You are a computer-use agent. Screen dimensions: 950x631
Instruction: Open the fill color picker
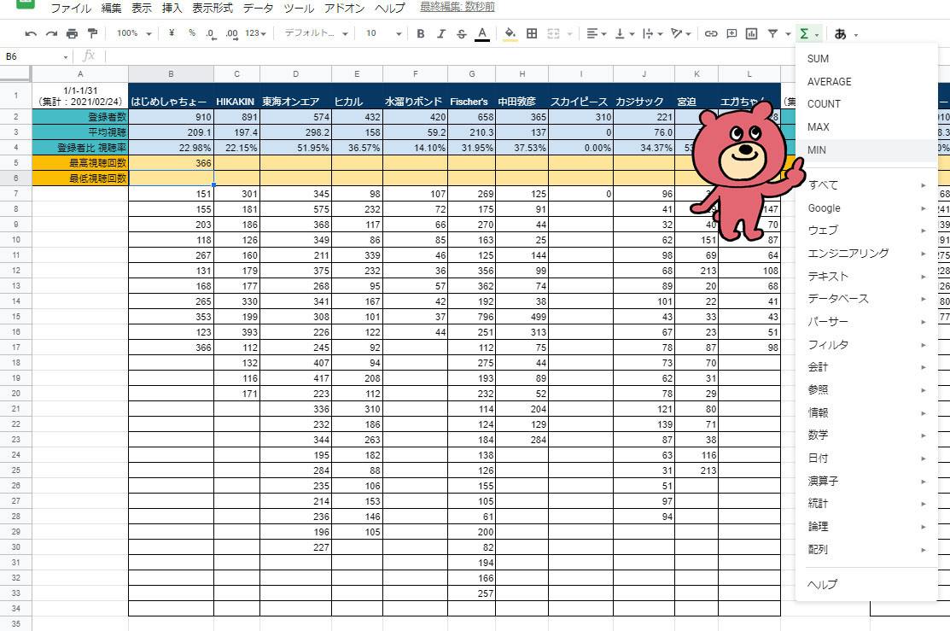tap(510, 34)
